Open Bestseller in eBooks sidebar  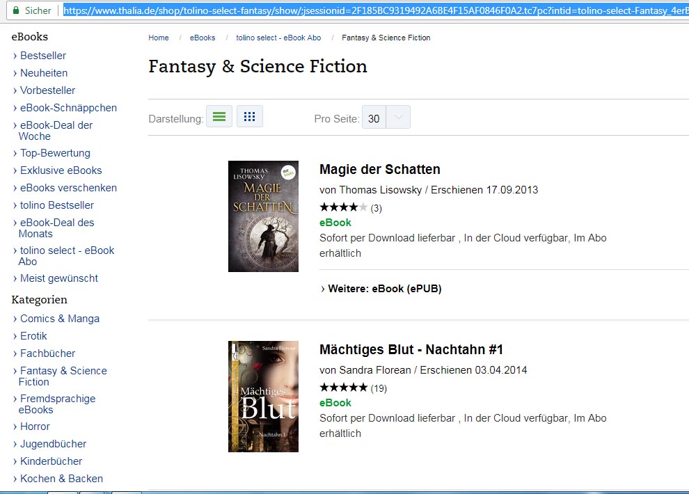click(x=42, y=56)
